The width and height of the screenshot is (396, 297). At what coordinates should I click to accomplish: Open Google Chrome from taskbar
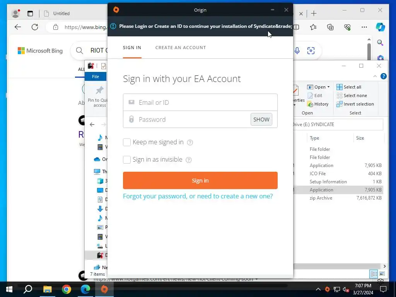(x=67, y=289)
